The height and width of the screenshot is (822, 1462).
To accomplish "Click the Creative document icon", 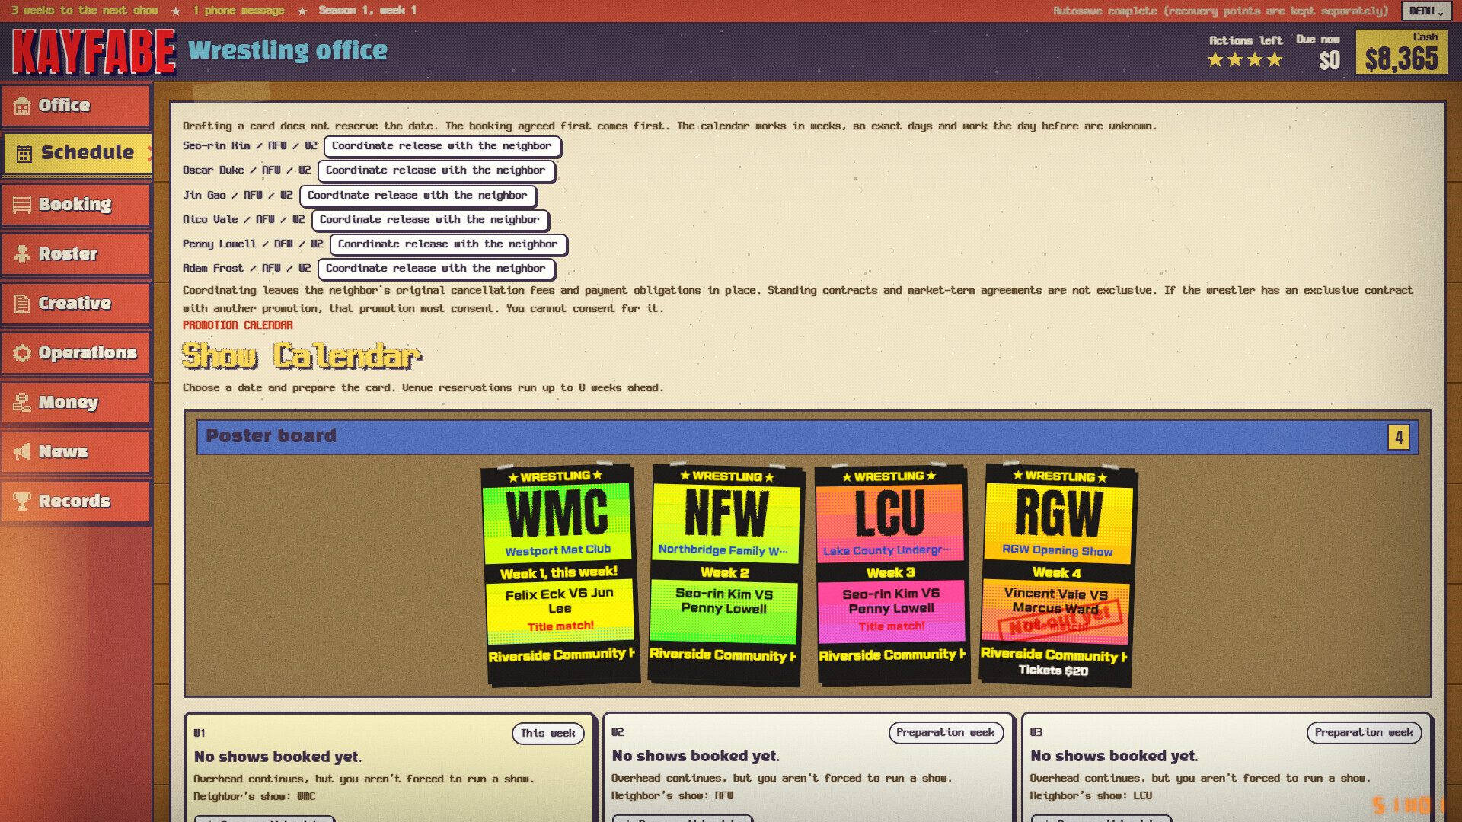I will 22,304.
